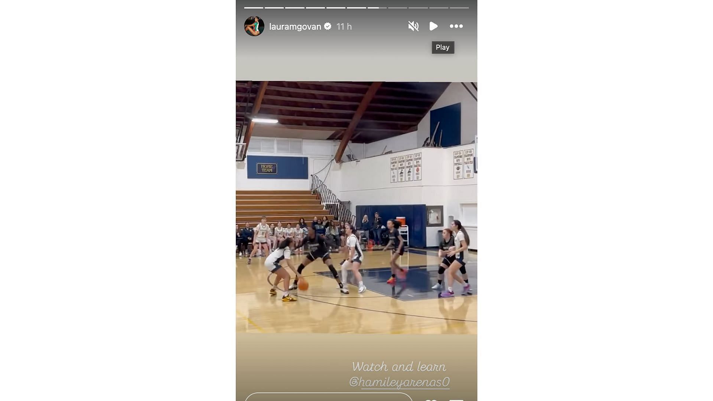Unmute the story audio via speaker icon

click(413, 26)
